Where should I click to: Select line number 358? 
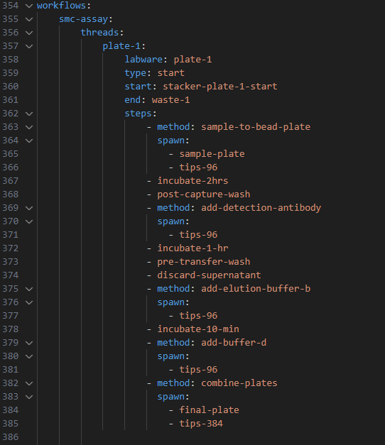[x=11, y=60]
